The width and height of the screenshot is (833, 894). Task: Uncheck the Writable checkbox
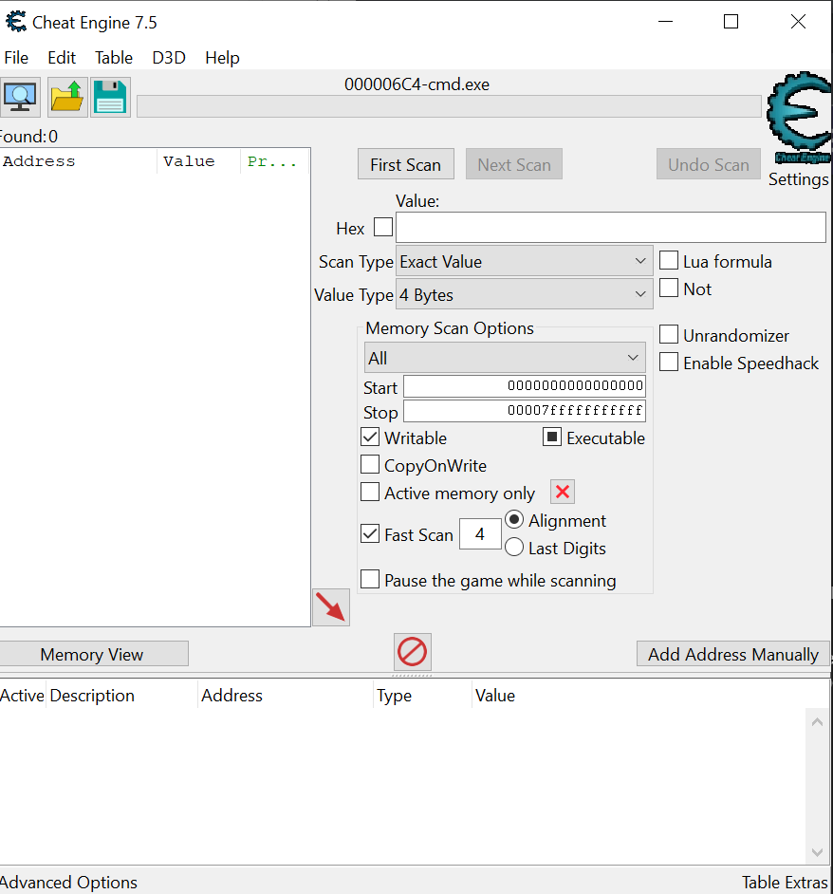coord(370,438)
